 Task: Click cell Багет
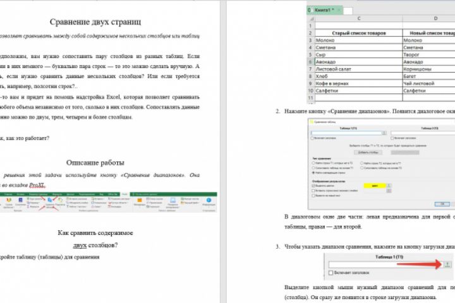click(x=429, y=76)
